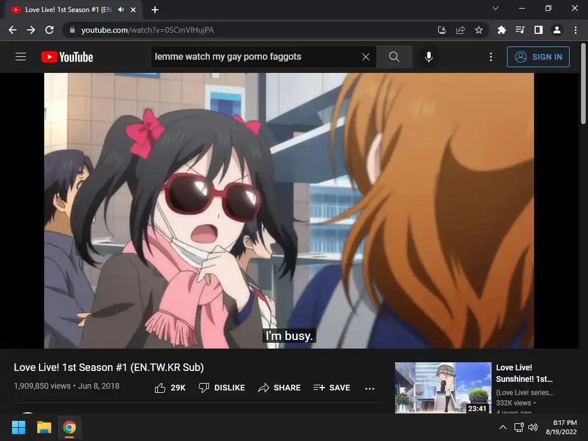Click the 1,909,850 views text
588x441 pixels.
[x=42, y=386]
